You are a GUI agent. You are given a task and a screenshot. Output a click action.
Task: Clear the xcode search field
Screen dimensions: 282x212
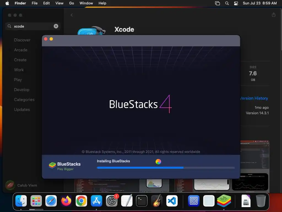56,26
